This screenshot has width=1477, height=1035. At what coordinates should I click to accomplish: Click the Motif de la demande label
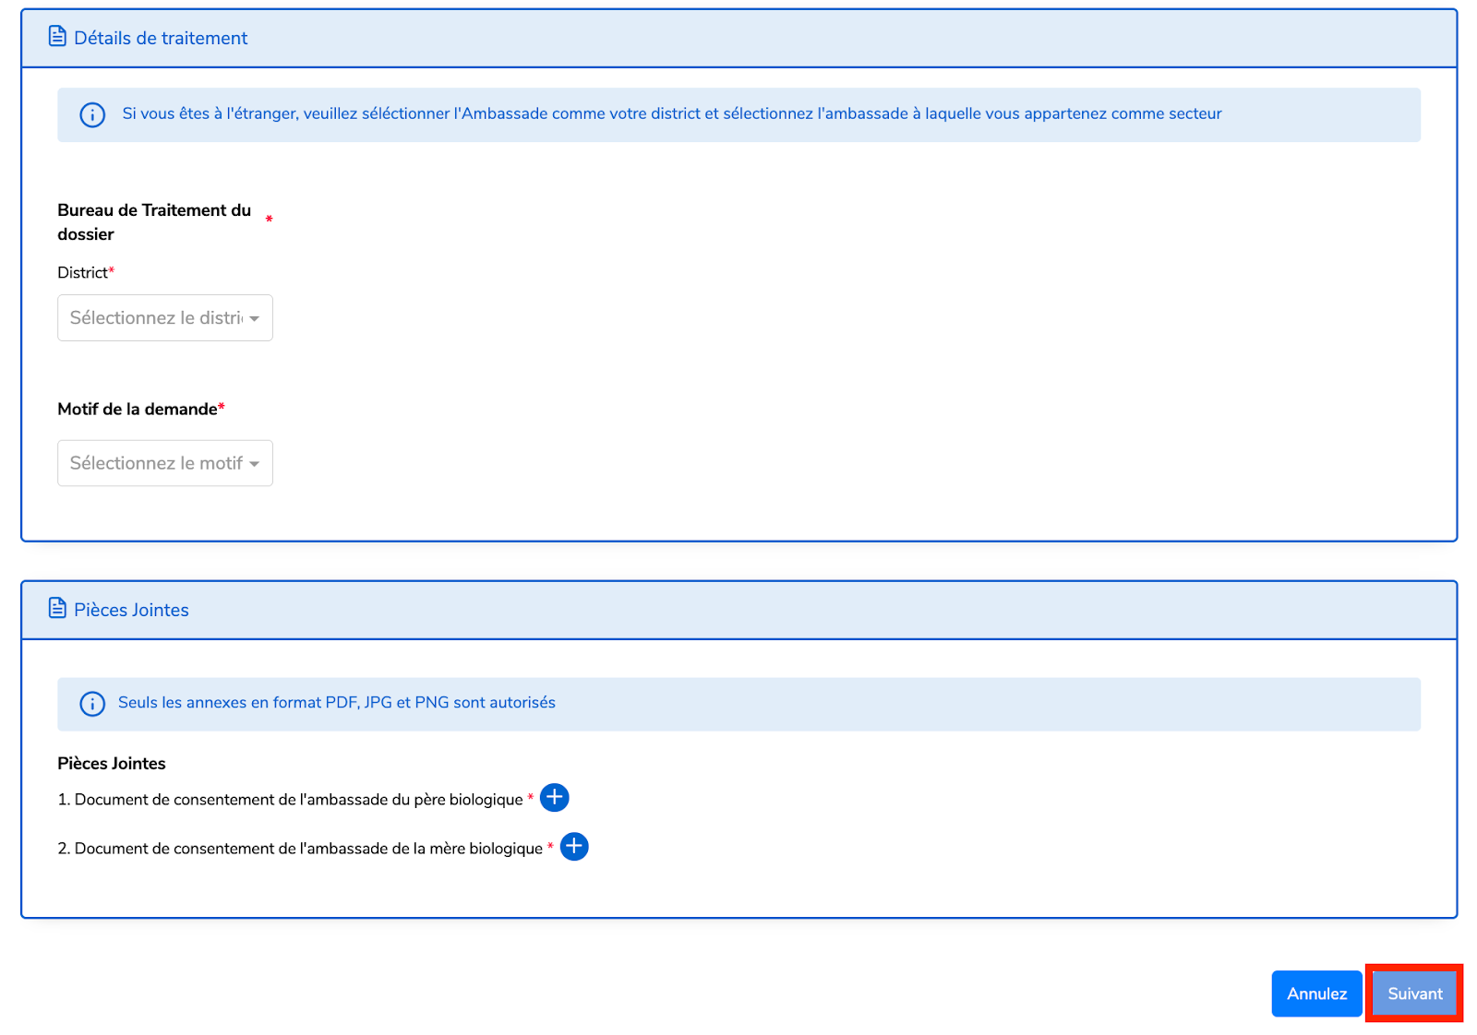138,409
